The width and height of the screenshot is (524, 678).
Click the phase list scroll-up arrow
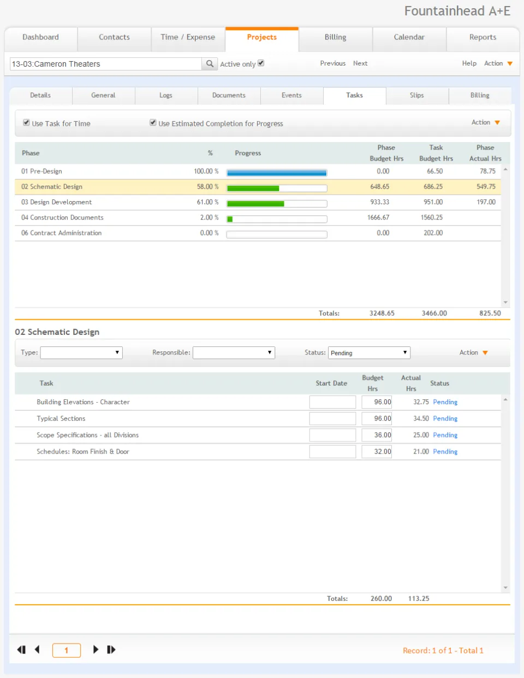(505, 169)
